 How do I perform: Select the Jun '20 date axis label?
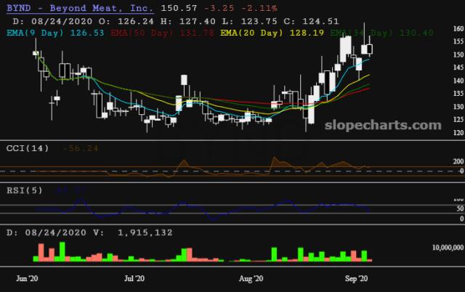pos(28,277)
